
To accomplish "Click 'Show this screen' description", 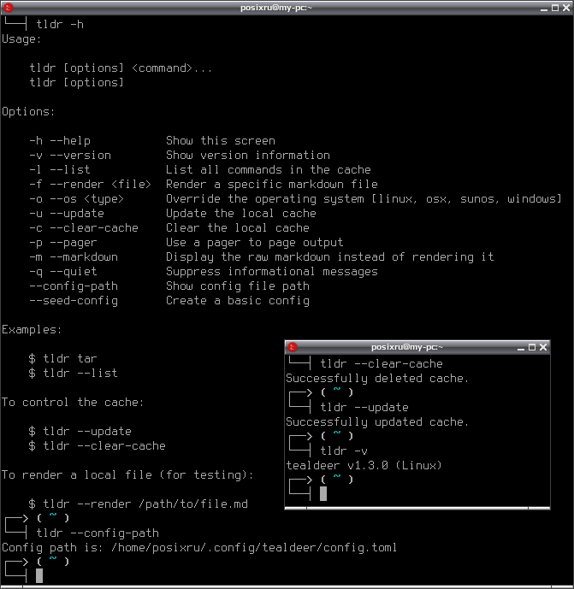I will tap(221, 141).
